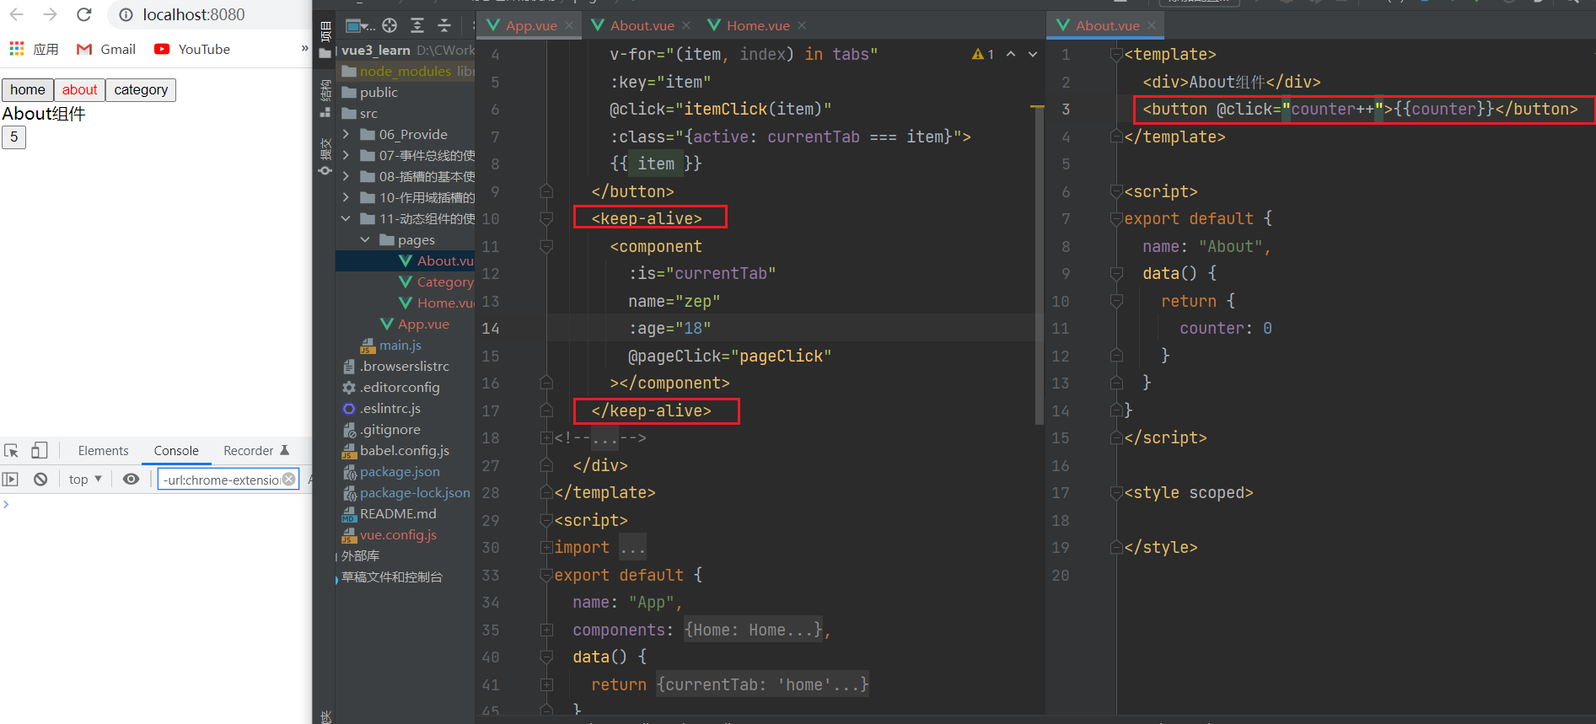Activate DevTools inspect element picker
This screenshot has width=1596, height=724.
(x=11, y=450)
